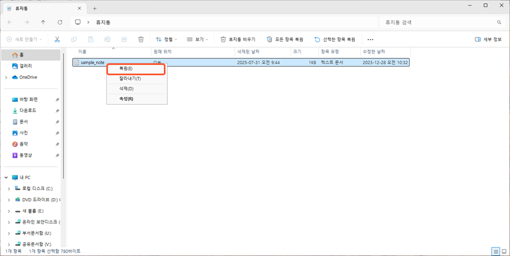
Task: Switch to details view icon in status bar
Action: point(495,252)
